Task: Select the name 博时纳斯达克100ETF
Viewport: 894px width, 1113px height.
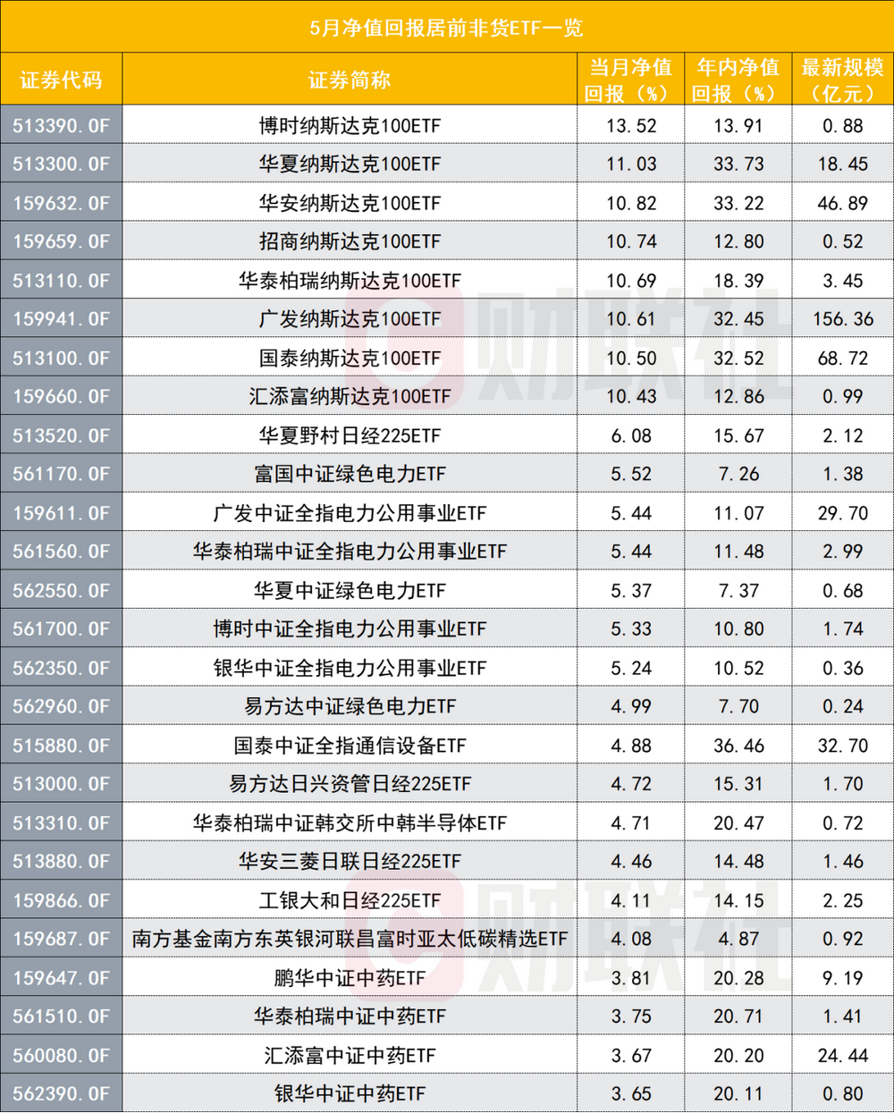Action: (x=350, y=126)
